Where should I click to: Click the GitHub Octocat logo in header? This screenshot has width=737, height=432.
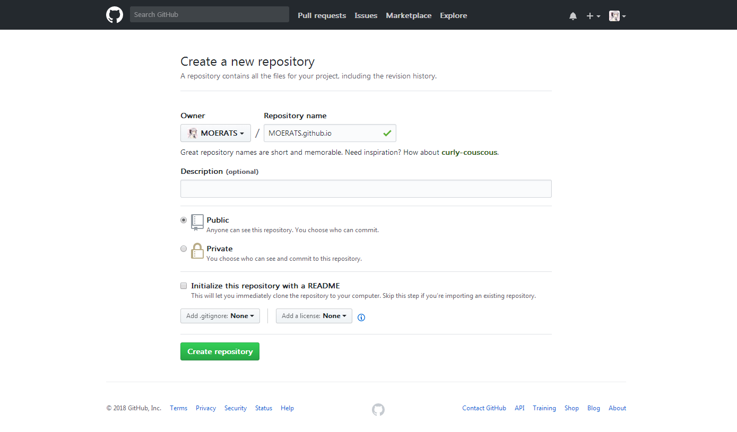115,15
